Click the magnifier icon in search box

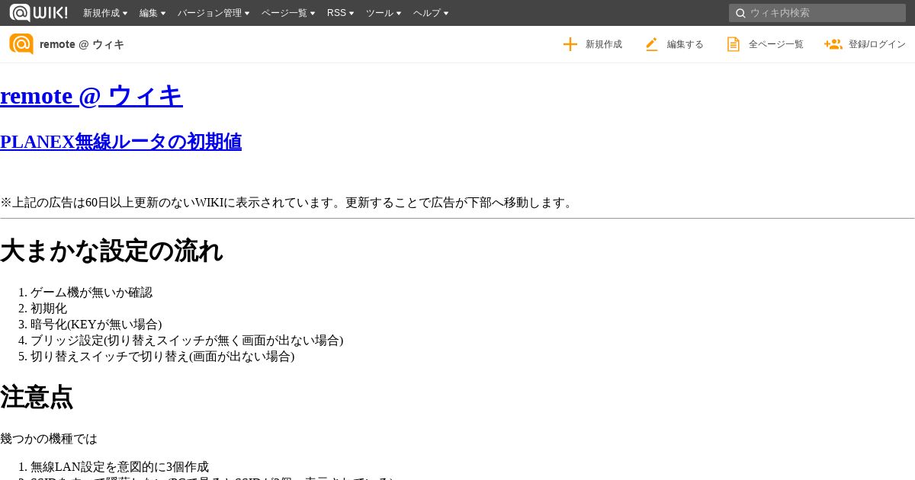[x=740, y=13]
